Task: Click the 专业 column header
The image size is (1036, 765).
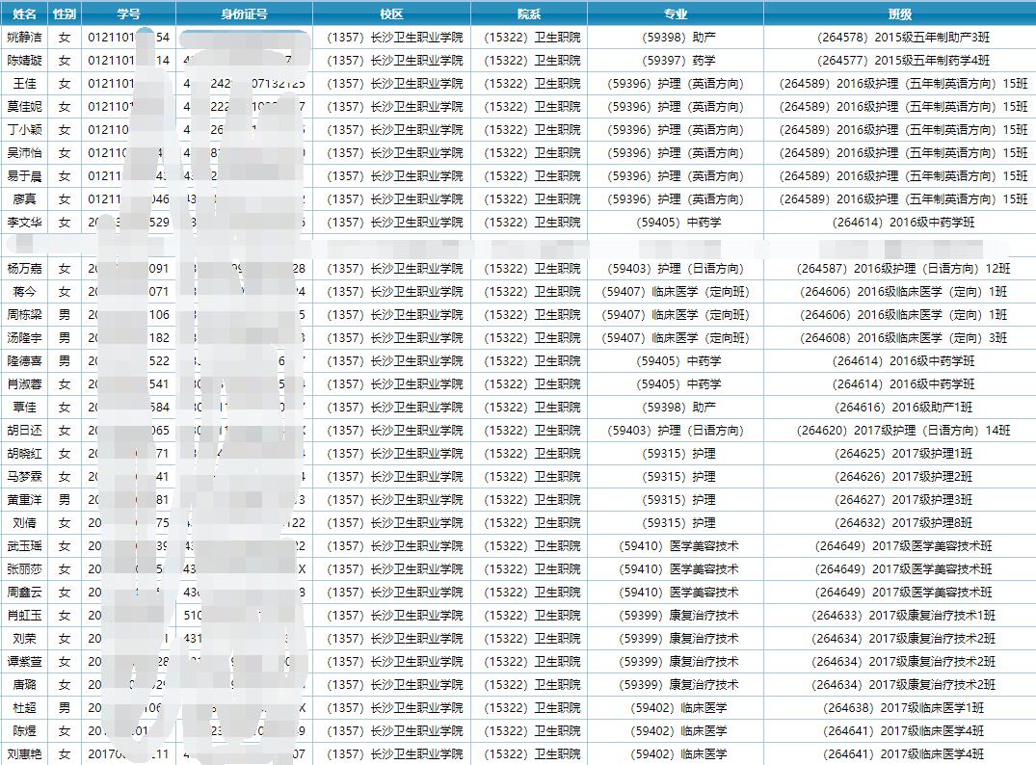Action: tap(676, 13)
